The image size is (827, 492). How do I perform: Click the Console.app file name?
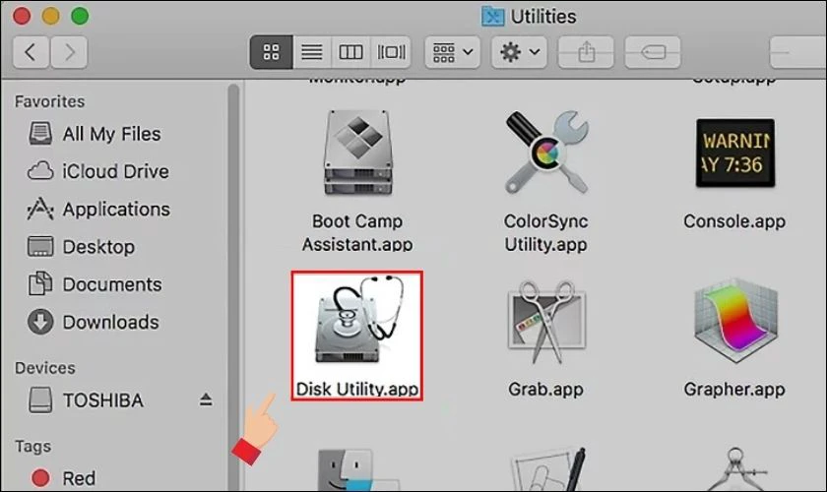[734, 221]
